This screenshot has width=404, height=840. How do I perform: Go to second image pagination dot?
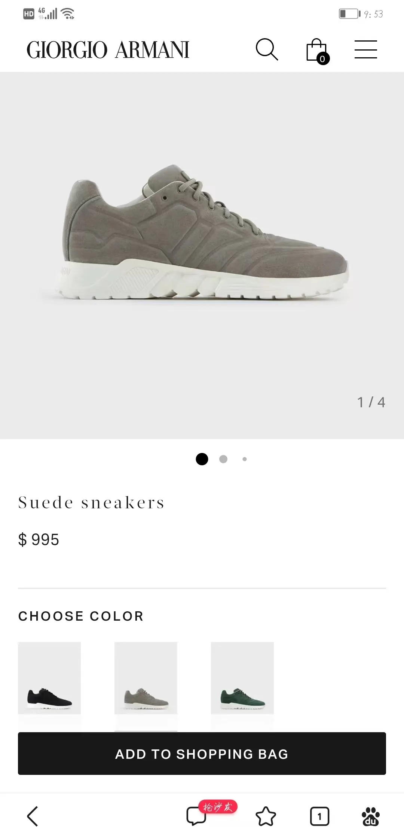tap(223, 459)
